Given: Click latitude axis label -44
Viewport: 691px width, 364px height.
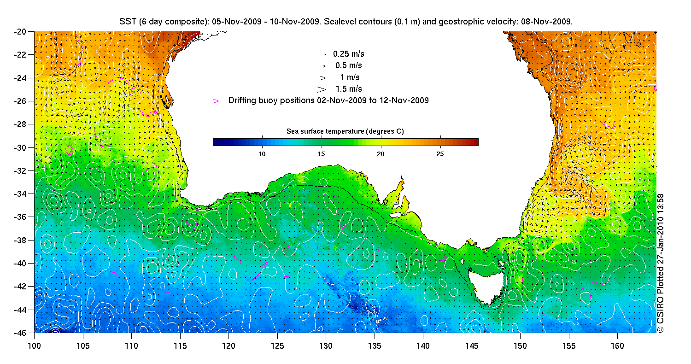Looking at the screenshot, I should click(20, 309).
